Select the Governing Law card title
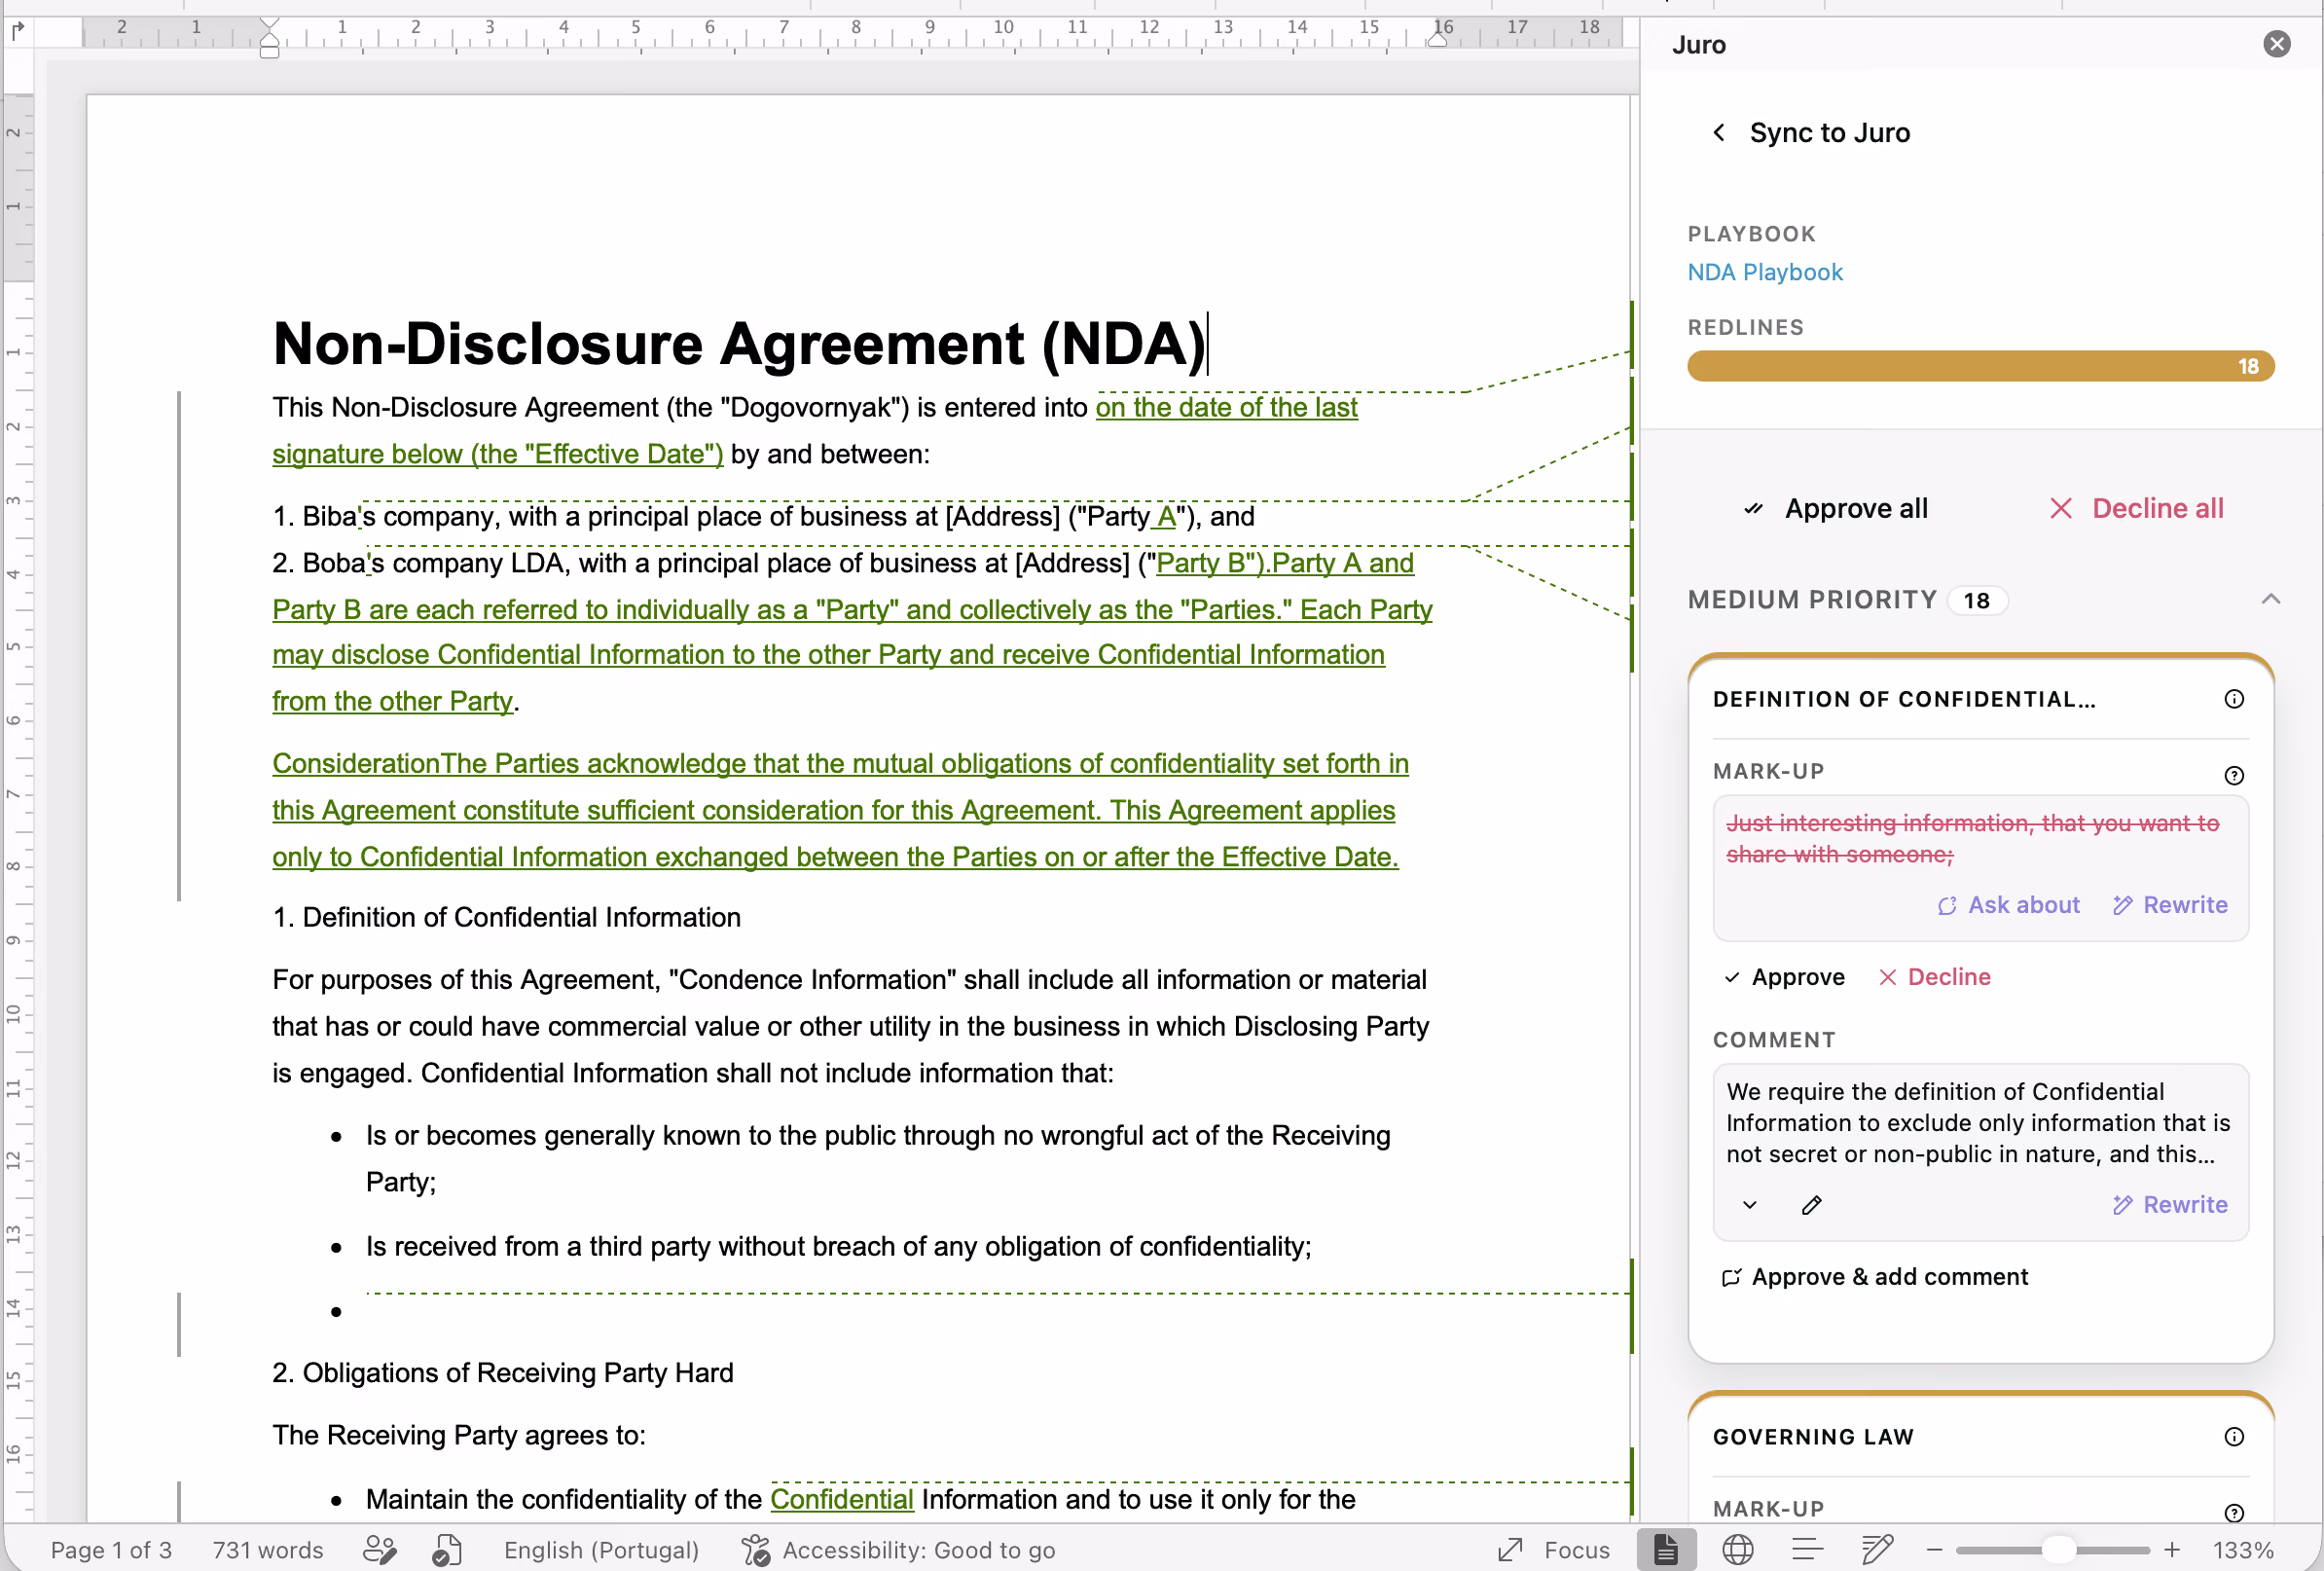The height and width of the screenshot is (1571, 2324). click(x=1812, y=1437)
